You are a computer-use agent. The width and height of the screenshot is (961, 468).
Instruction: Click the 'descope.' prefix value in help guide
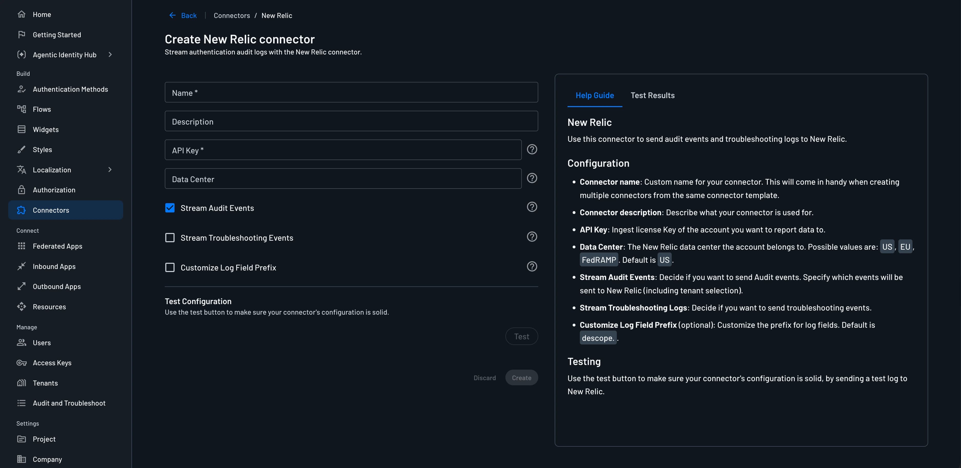coord(598,338)
